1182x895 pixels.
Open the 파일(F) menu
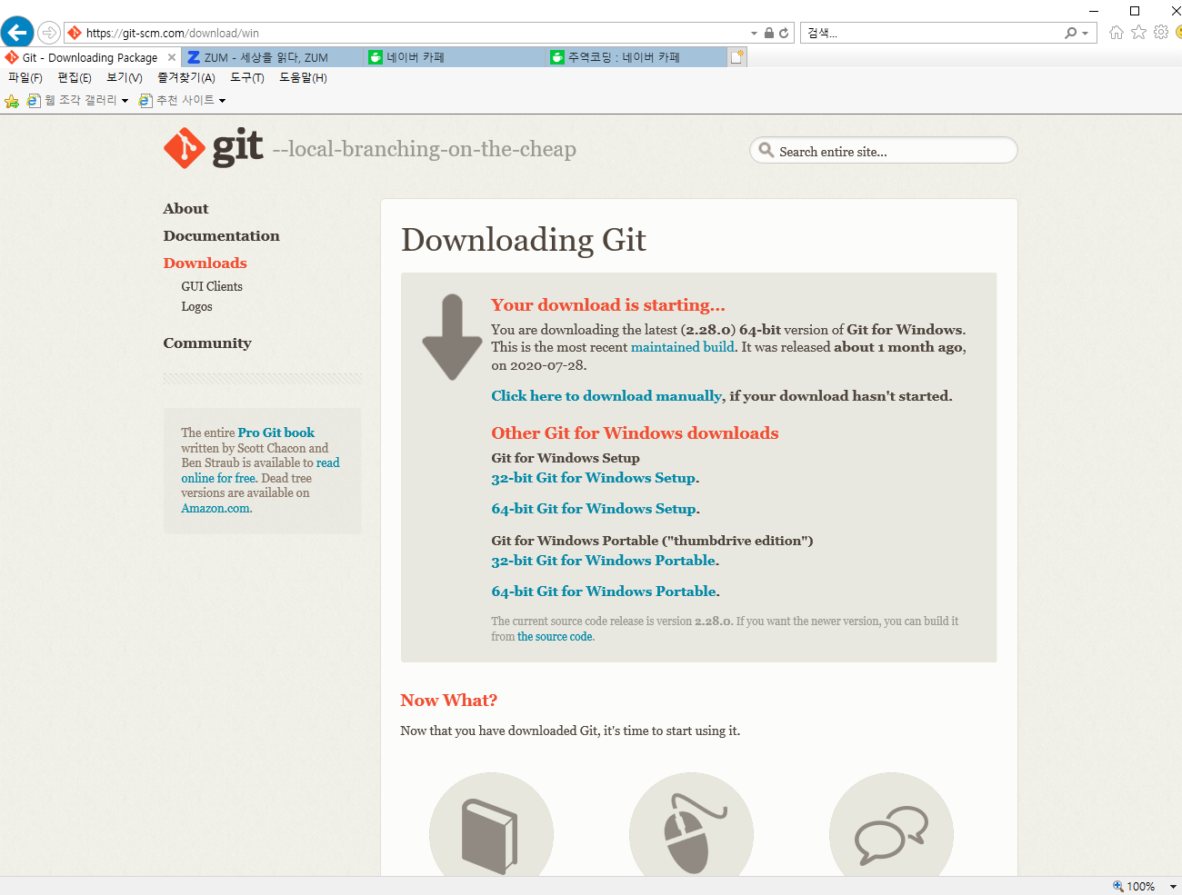[25, 78]
